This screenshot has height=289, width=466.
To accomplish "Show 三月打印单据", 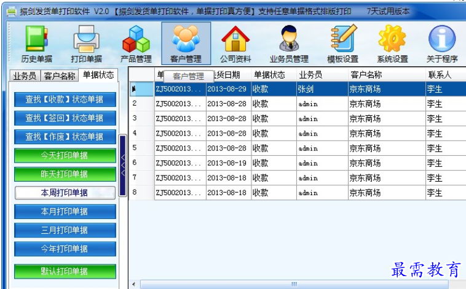I will click(x=65, y=230).
